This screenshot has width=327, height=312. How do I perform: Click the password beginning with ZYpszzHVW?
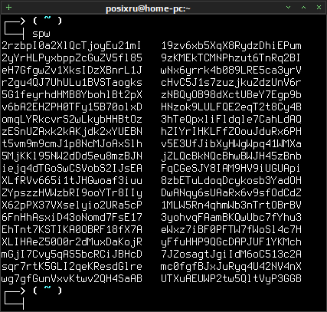click(x=71, y=193)
